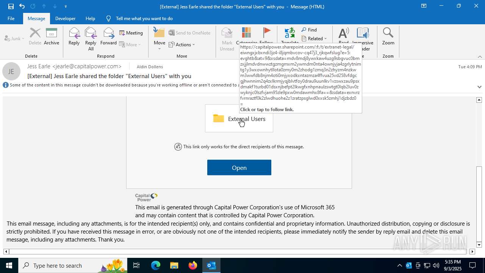Create a Meeting reply
Image resolution: width=485 pixels, height=273 pixels.
pyautogui.click(x=131, y=33)
